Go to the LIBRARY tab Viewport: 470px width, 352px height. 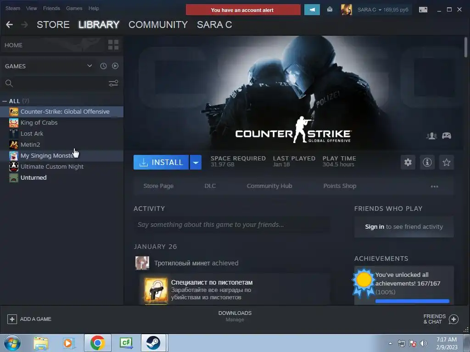point(99,25)
